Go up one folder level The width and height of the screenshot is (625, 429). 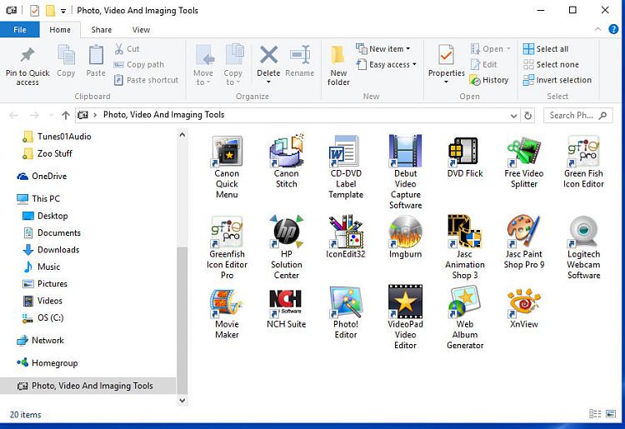coord(66,115)
